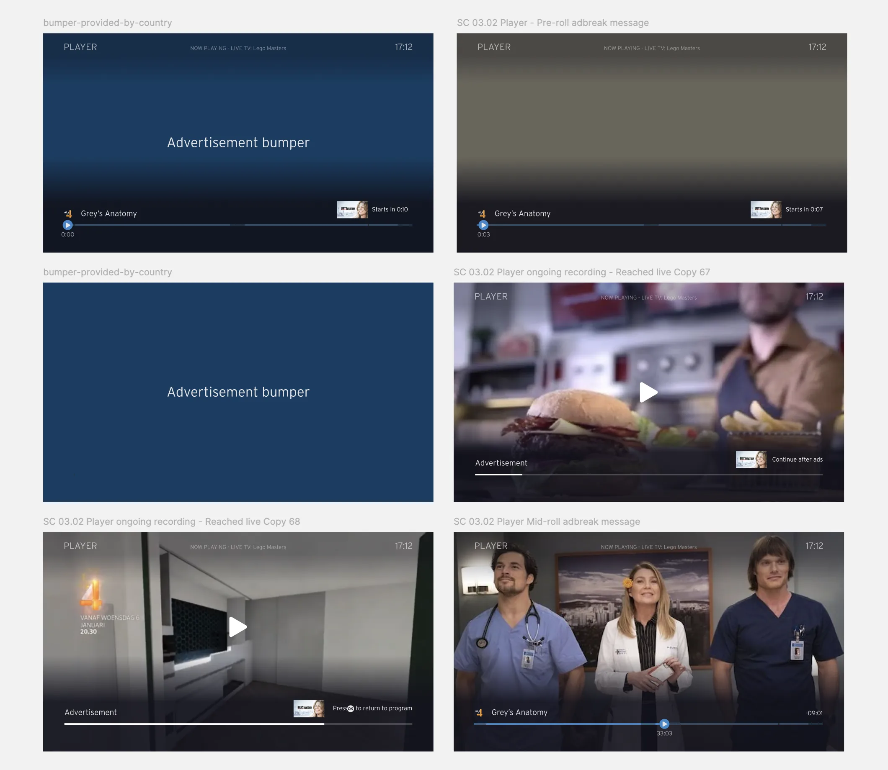Click the play handle at 0:00 in first bumper frame
The width and height of the screenshot is (888, 770).
tap(67, 225)
